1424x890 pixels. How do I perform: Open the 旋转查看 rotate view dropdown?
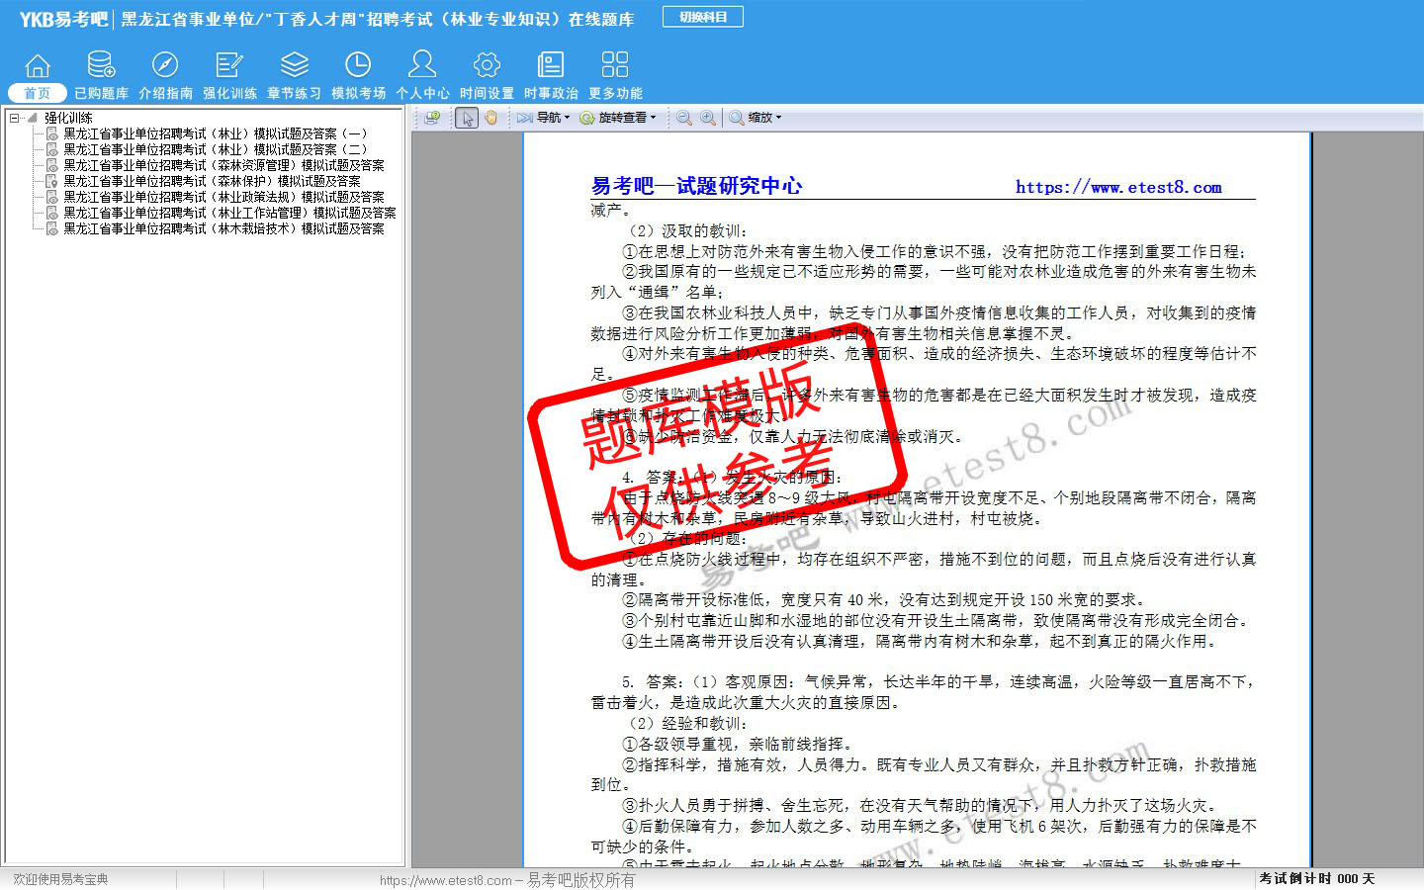(618, 118)
